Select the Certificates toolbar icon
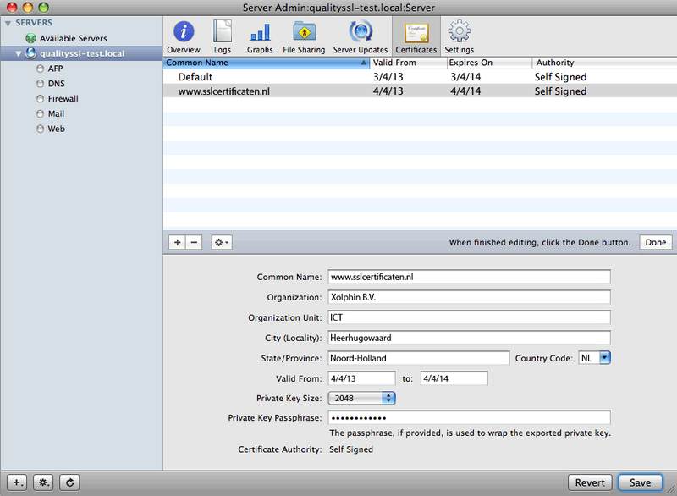The height and width of the screenshot is (496, 677). tap(416, 37)
